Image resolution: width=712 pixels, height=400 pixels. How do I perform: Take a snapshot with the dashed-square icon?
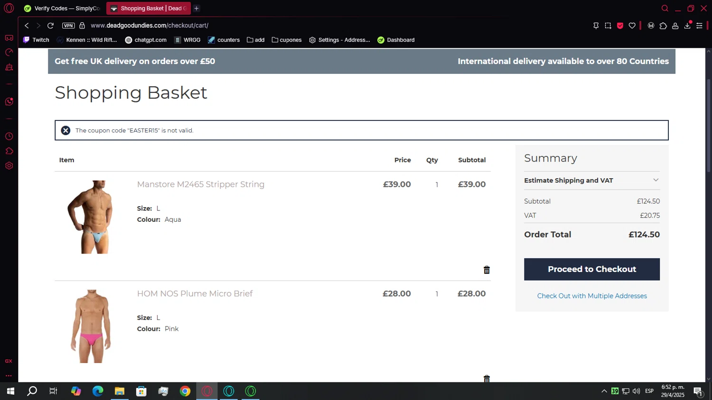(x=608, y=26)
